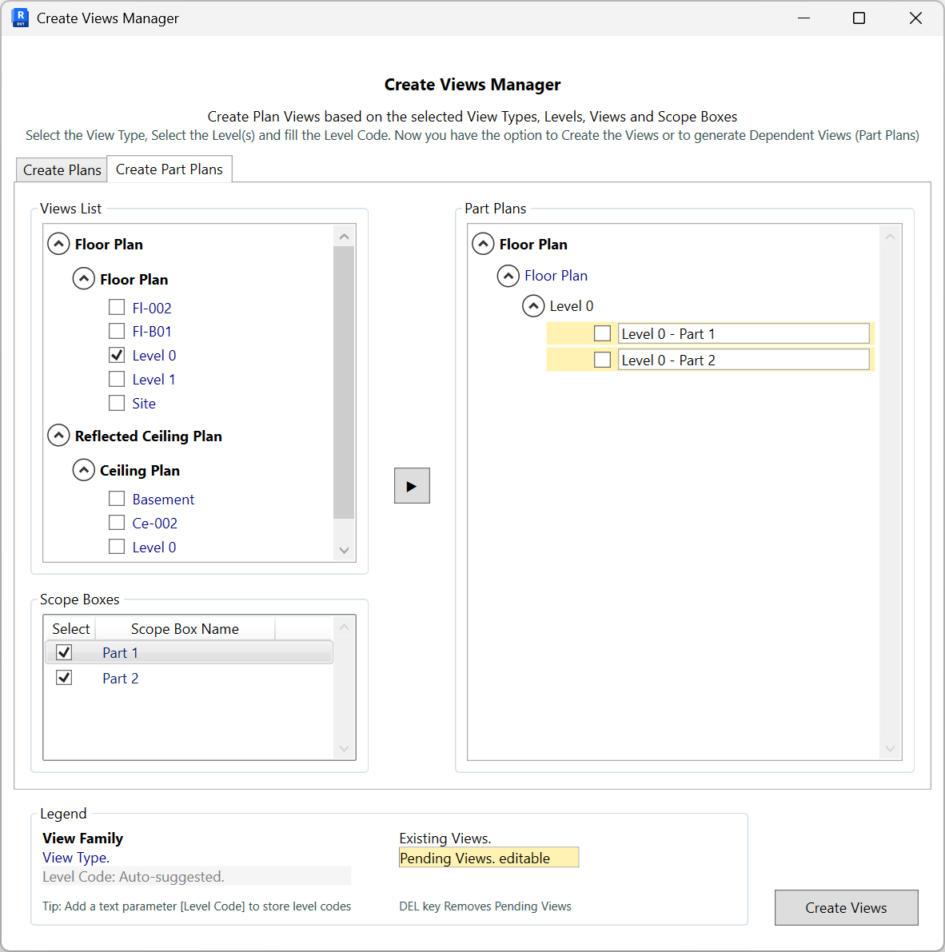This screenshot has width=945, height=952.
Task: Collapse the Level 0 group in Part Plans
Action: (x=533, y=305)
